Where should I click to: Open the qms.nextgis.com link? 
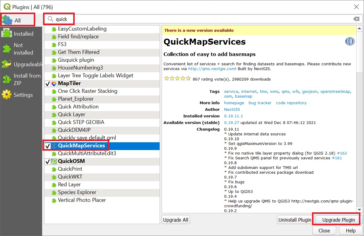(212, 69)
